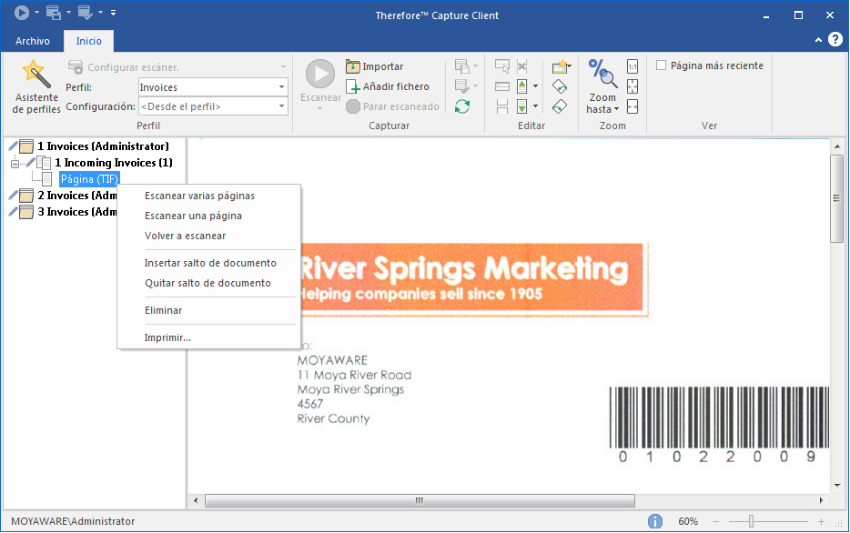
Task: Select the 1 Incoming Invoices (1) document
Action: tap(113, 163)
